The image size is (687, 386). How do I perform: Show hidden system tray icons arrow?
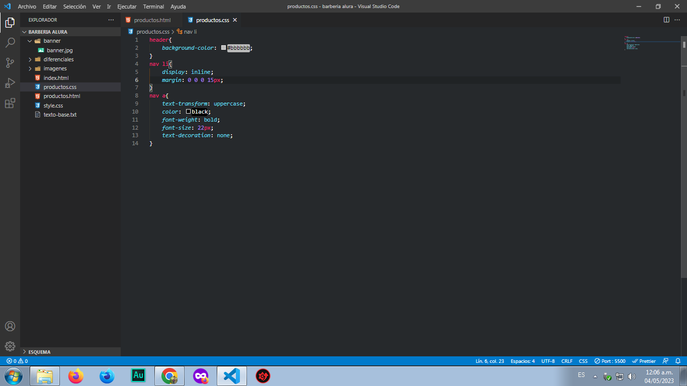595,376
